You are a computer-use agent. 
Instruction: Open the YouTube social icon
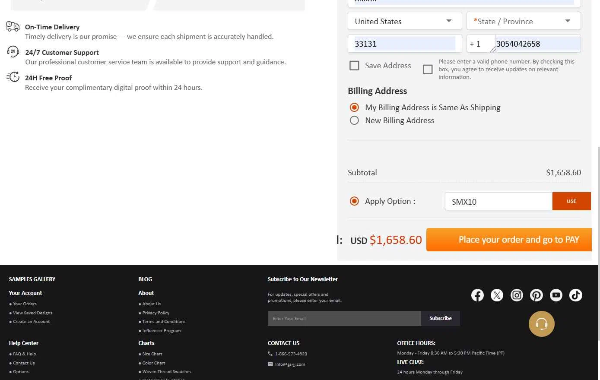click(556, 295)
